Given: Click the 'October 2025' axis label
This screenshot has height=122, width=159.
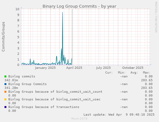Looking at the screenshot, I should click(133, 68).
